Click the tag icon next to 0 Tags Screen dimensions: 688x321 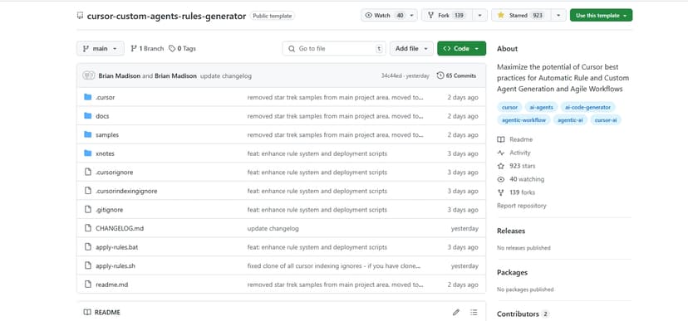(172, 49)
